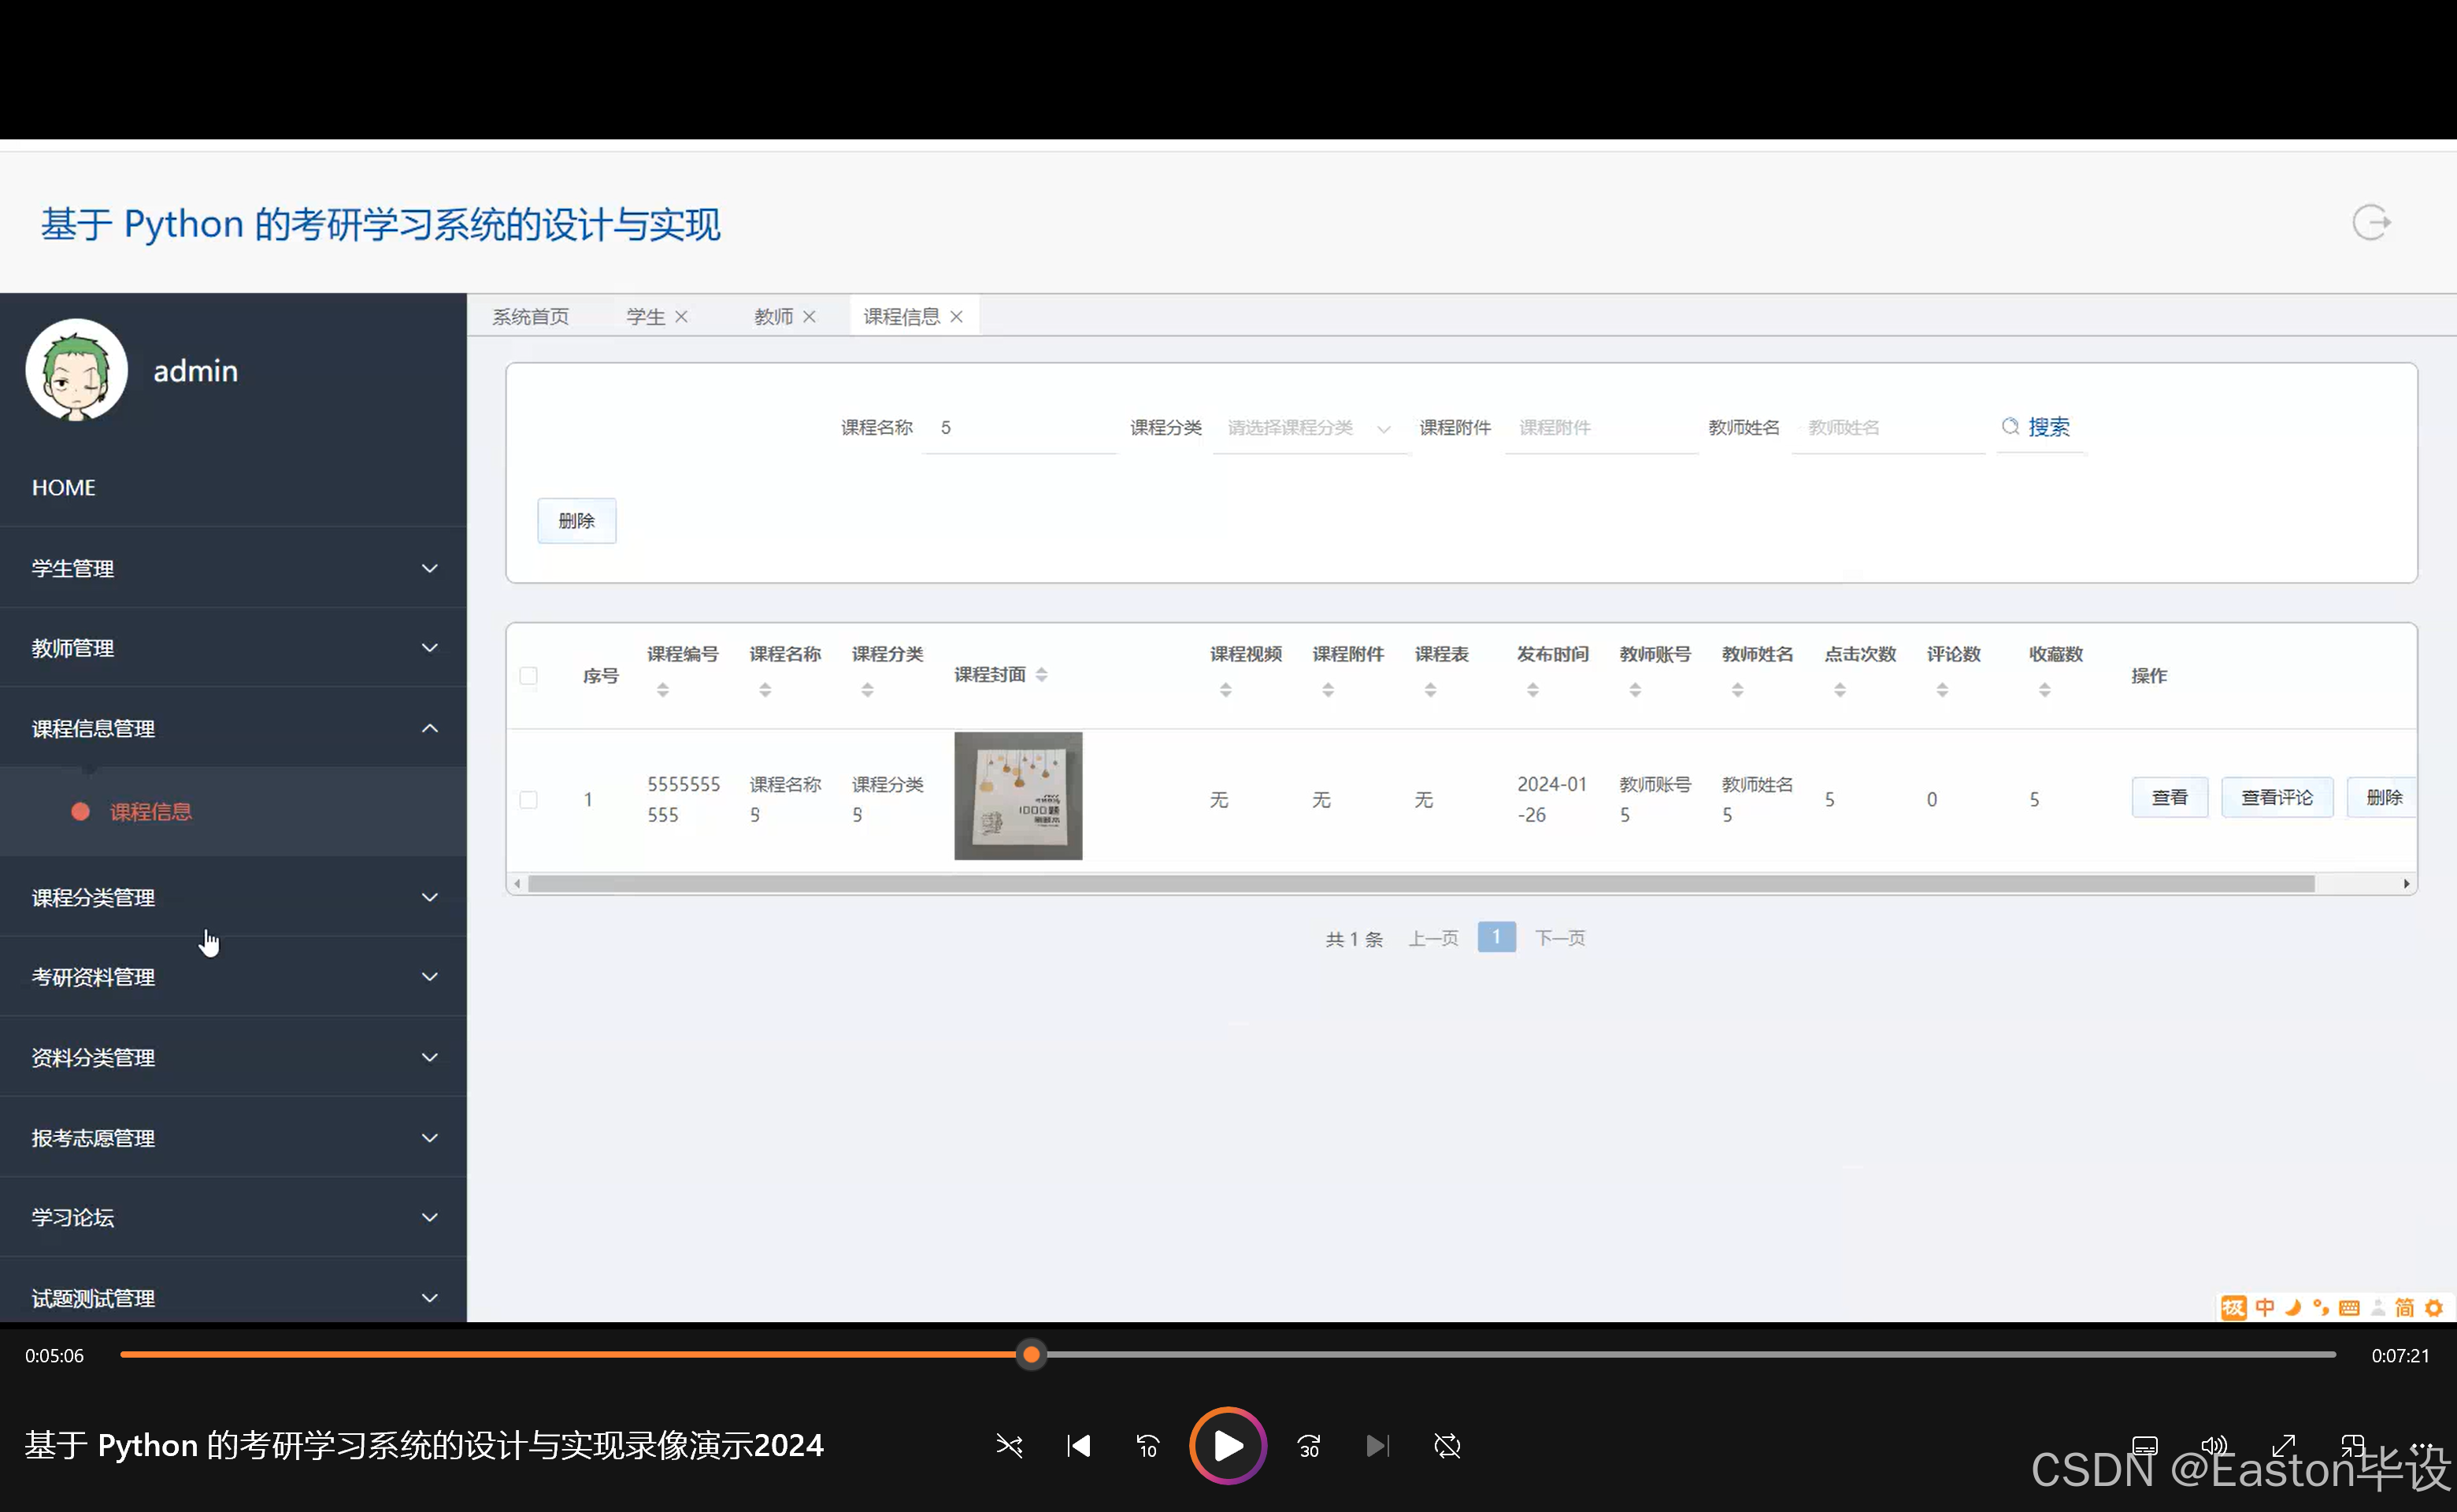Expand the 报考志愿管理 menu
This screenshot has width=2457, height=1512.
233,1138
